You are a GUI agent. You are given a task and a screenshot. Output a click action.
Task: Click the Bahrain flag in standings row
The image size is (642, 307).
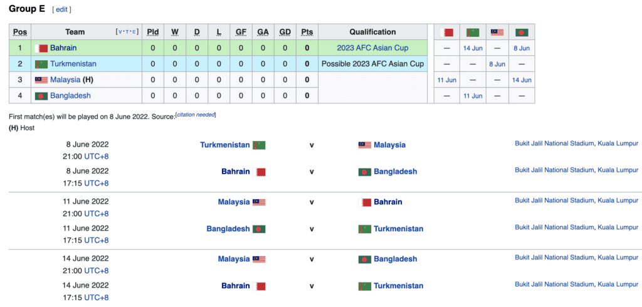coord(41,48)
